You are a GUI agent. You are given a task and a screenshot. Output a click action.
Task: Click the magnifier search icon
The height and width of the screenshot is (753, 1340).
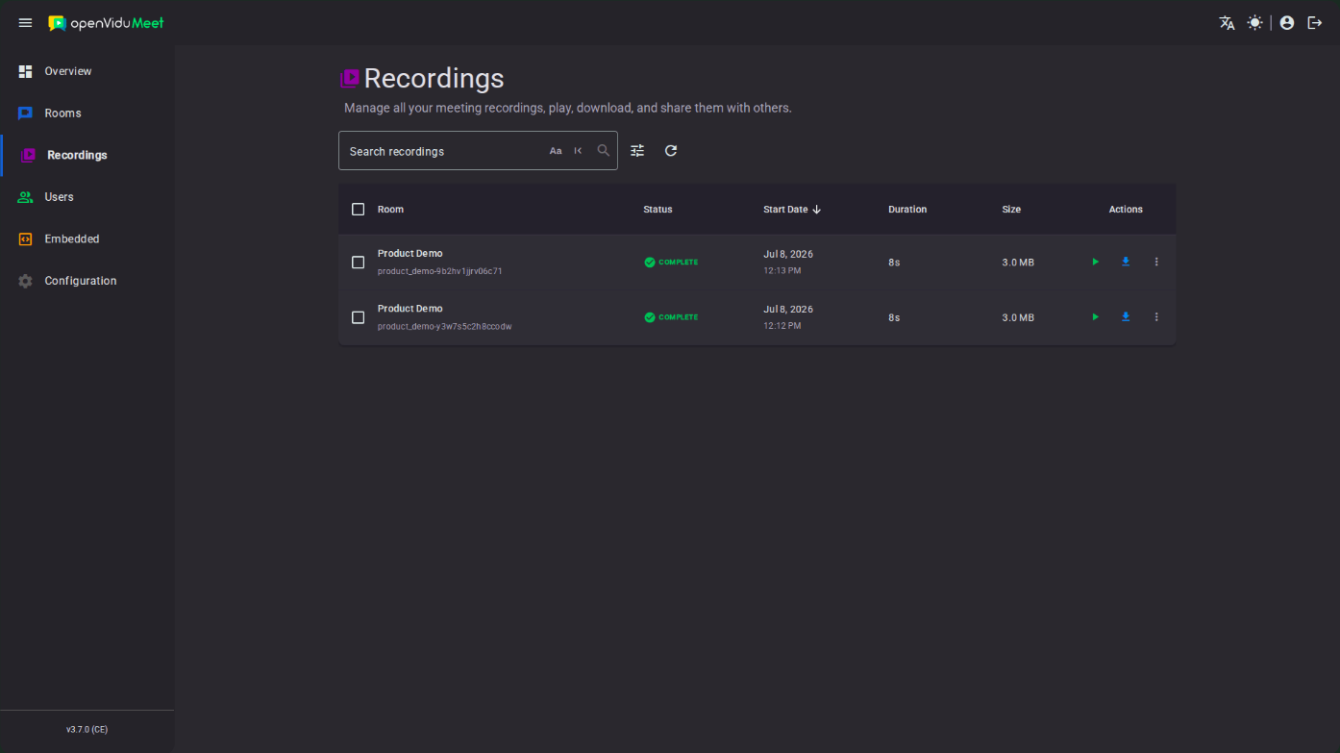(x=604, y=151)
